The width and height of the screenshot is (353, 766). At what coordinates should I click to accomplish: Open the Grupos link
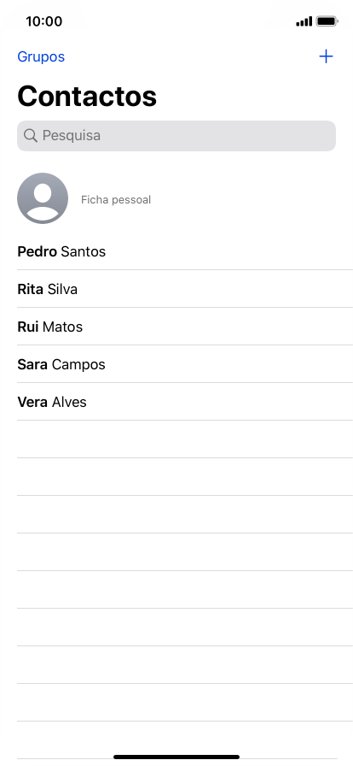pyautogui.click(x=41, y=56)
